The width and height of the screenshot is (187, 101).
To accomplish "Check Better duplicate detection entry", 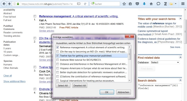I will 58,72.
